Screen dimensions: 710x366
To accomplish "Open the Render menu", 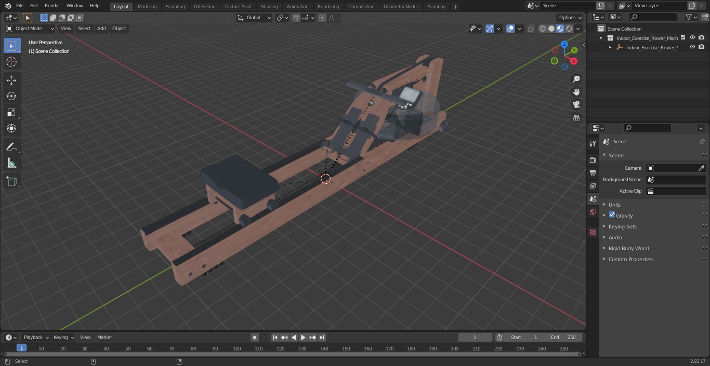I will [52, 6].
